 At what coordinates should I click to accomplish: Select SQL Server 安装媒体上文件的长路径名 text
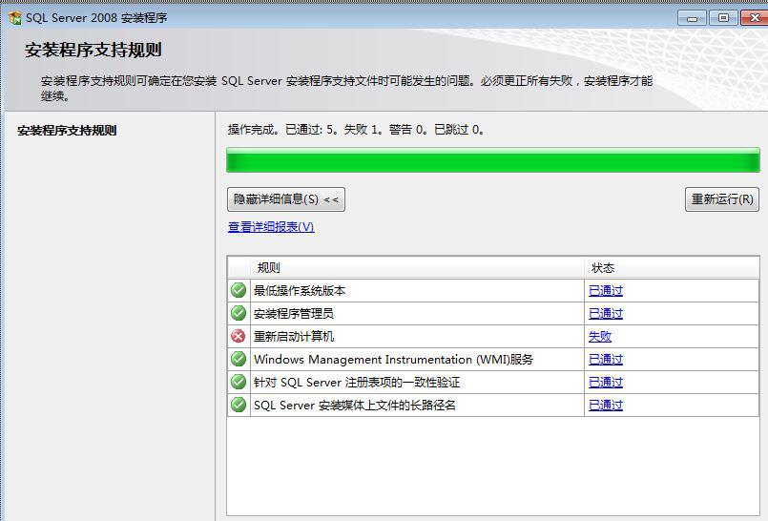click(x=355, y=405)
